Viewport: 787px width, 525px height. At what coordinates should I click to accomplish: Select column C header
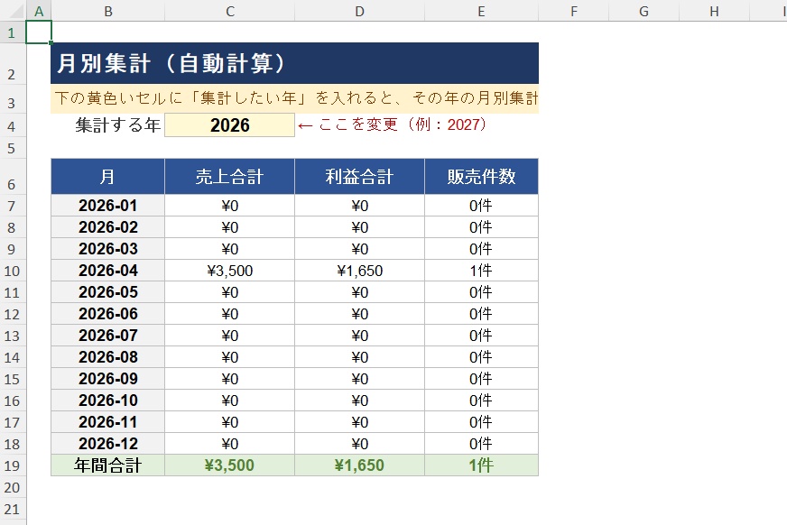pos(229,11)
